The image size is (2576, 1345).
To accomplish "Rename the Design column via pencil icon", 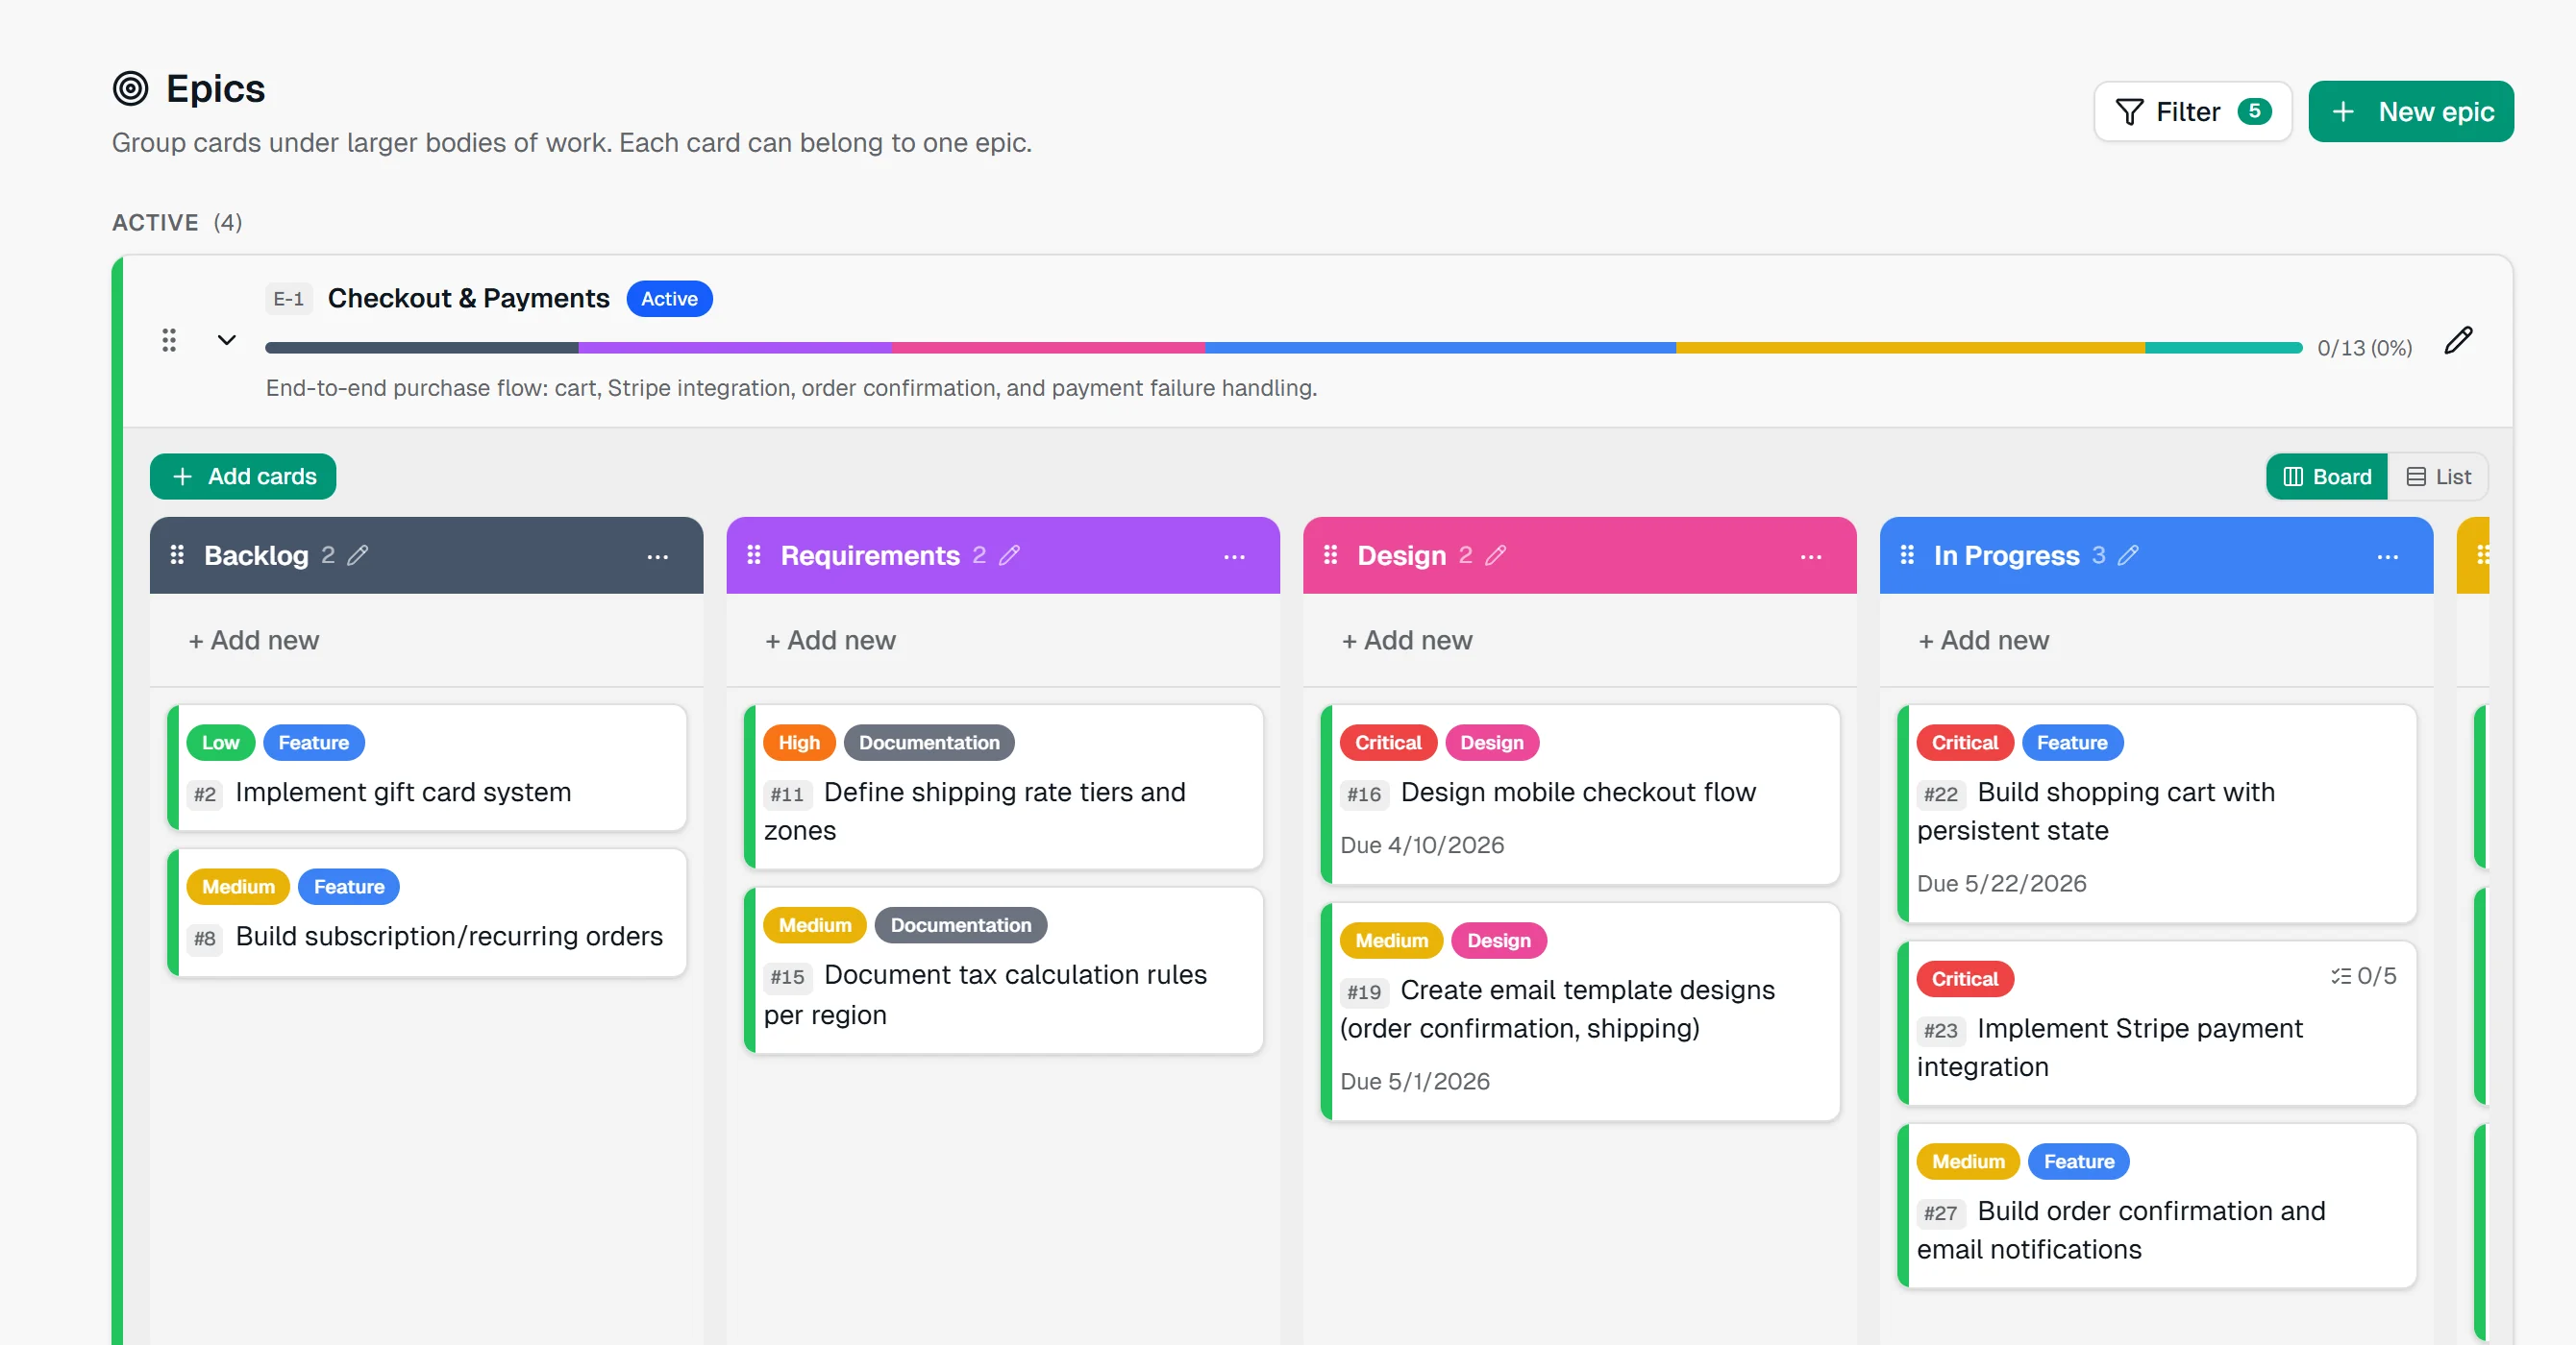I will [1496, 555].
